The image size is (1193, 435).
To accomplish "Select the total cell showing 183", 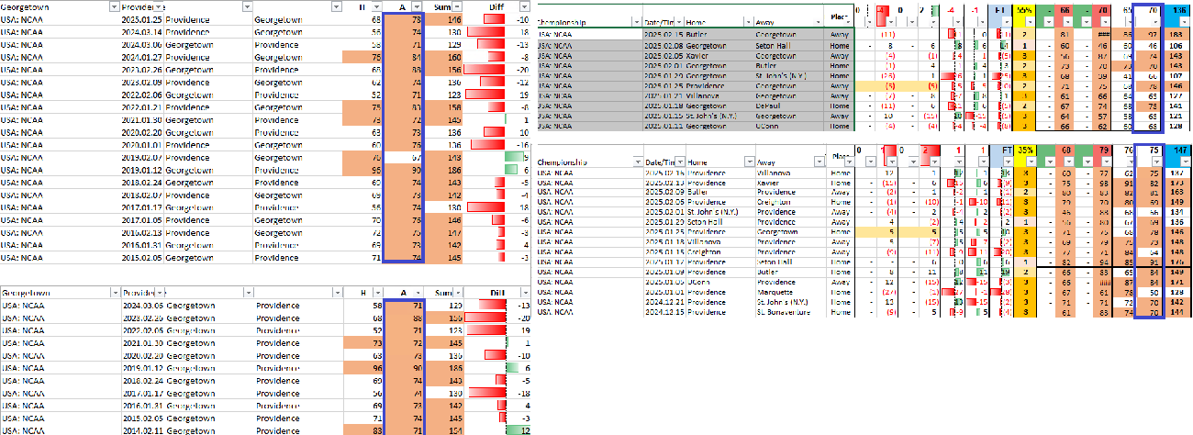I will [1176, 33].
